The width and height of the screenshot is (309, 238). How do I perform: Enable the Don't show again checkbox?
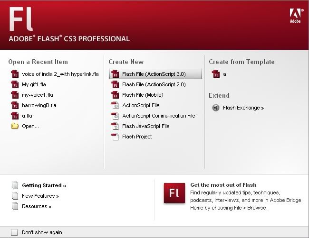(x=14, y=232)
